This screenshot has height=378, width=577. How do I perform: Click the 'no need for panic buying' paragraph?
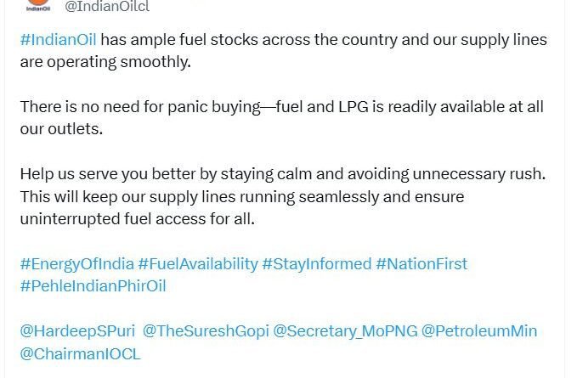pos(282,118)
